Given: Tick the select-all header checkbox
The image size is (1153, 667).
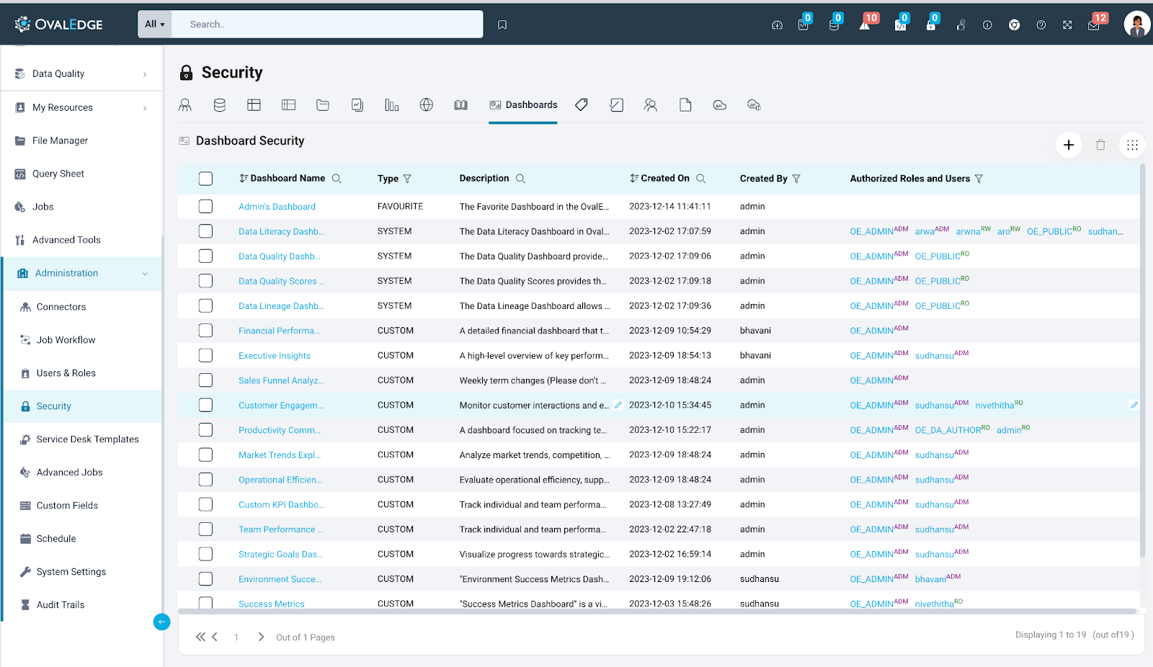Looking at the screenshot, I should [206, 179].
